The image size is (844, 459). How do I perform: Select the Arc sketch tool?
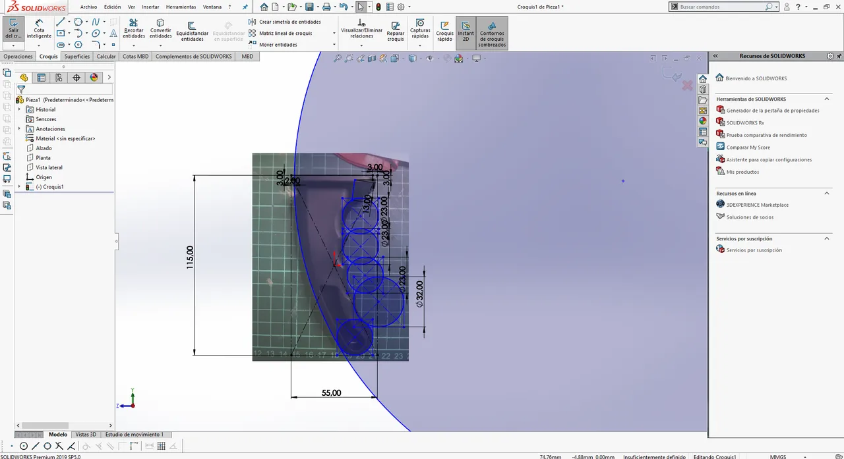(x=78, y=33)
